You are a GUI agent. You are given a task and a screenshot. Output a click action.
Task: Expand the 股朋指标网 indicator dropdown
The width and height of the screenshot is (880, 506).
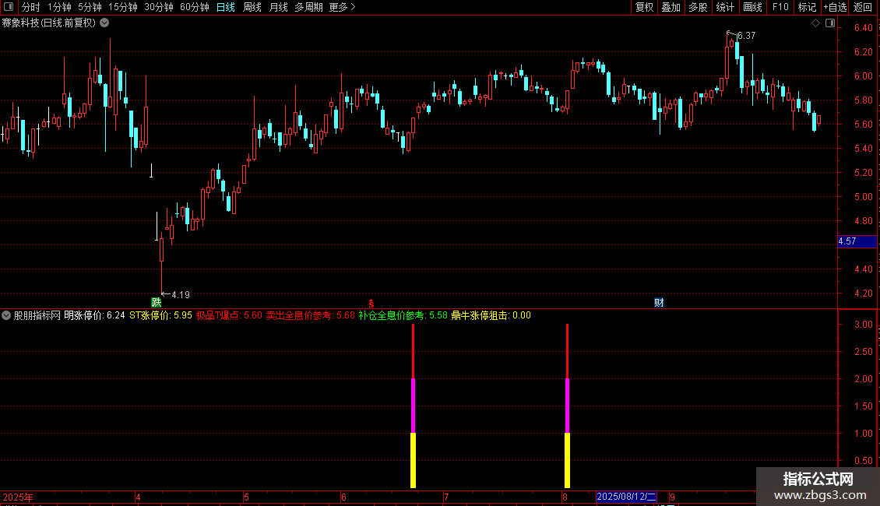[x=6, y=315]
